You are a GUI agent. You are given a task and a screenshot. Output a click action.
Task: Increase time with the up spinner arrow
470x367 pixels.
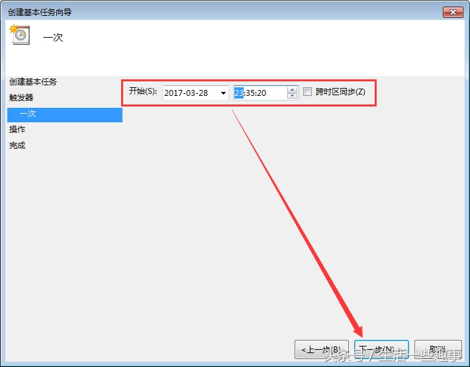point(292,90)
